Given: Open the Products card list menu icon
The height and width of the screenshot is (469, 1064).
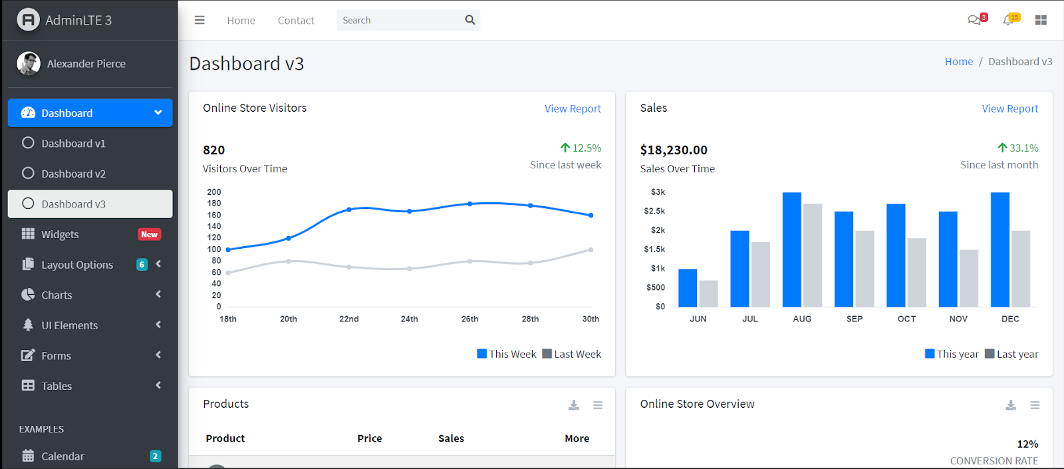Looking at the screenshot, I should 598,405.
